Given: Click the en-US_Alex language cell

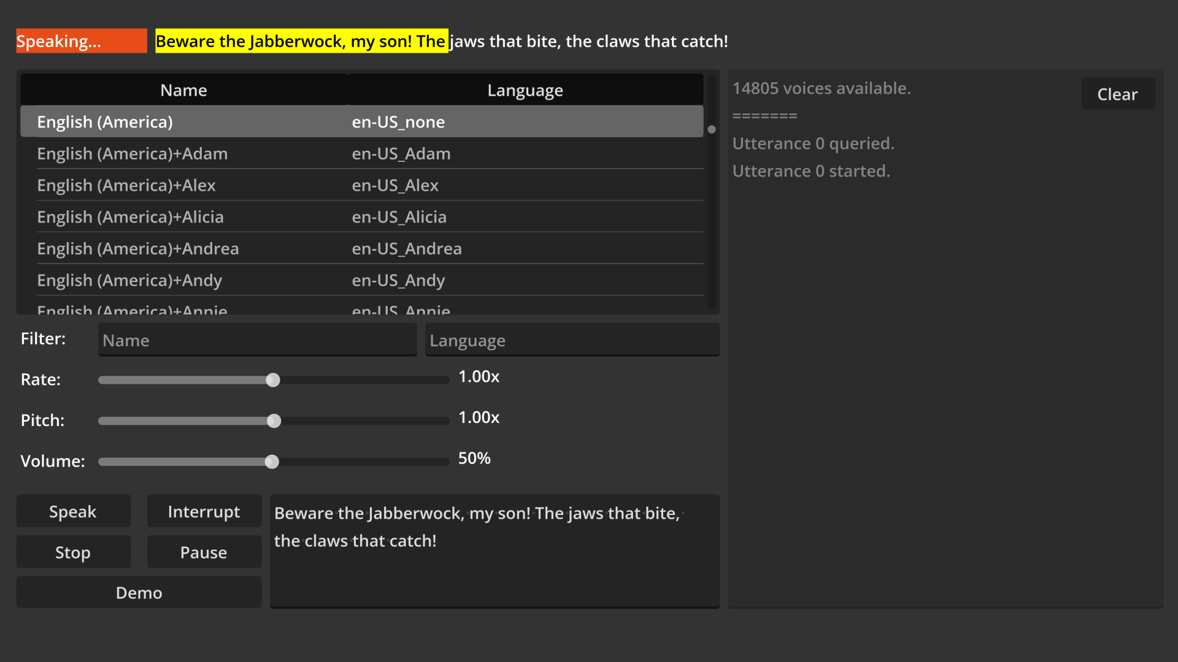Looking at the screenshot, I should (395, 185).
